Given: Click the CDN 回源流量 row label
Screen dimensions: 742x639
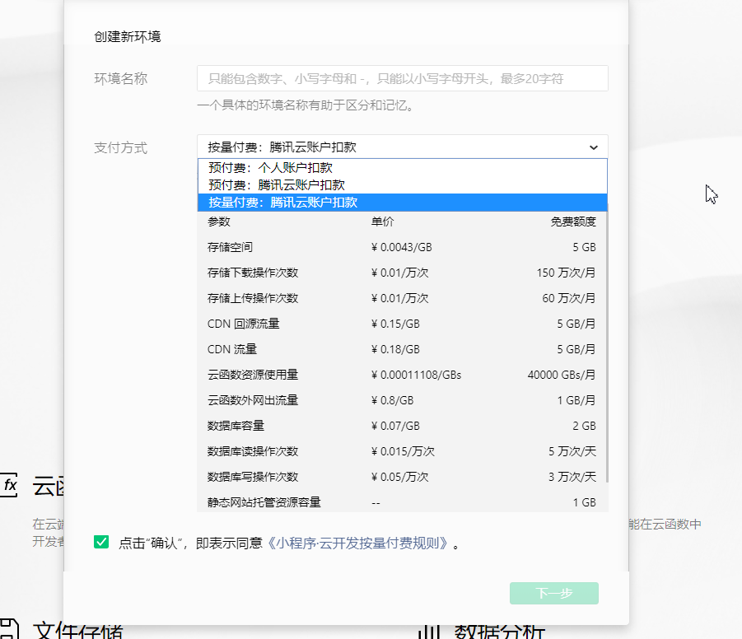Looking at the screenshot, I should tap(243, 324).
